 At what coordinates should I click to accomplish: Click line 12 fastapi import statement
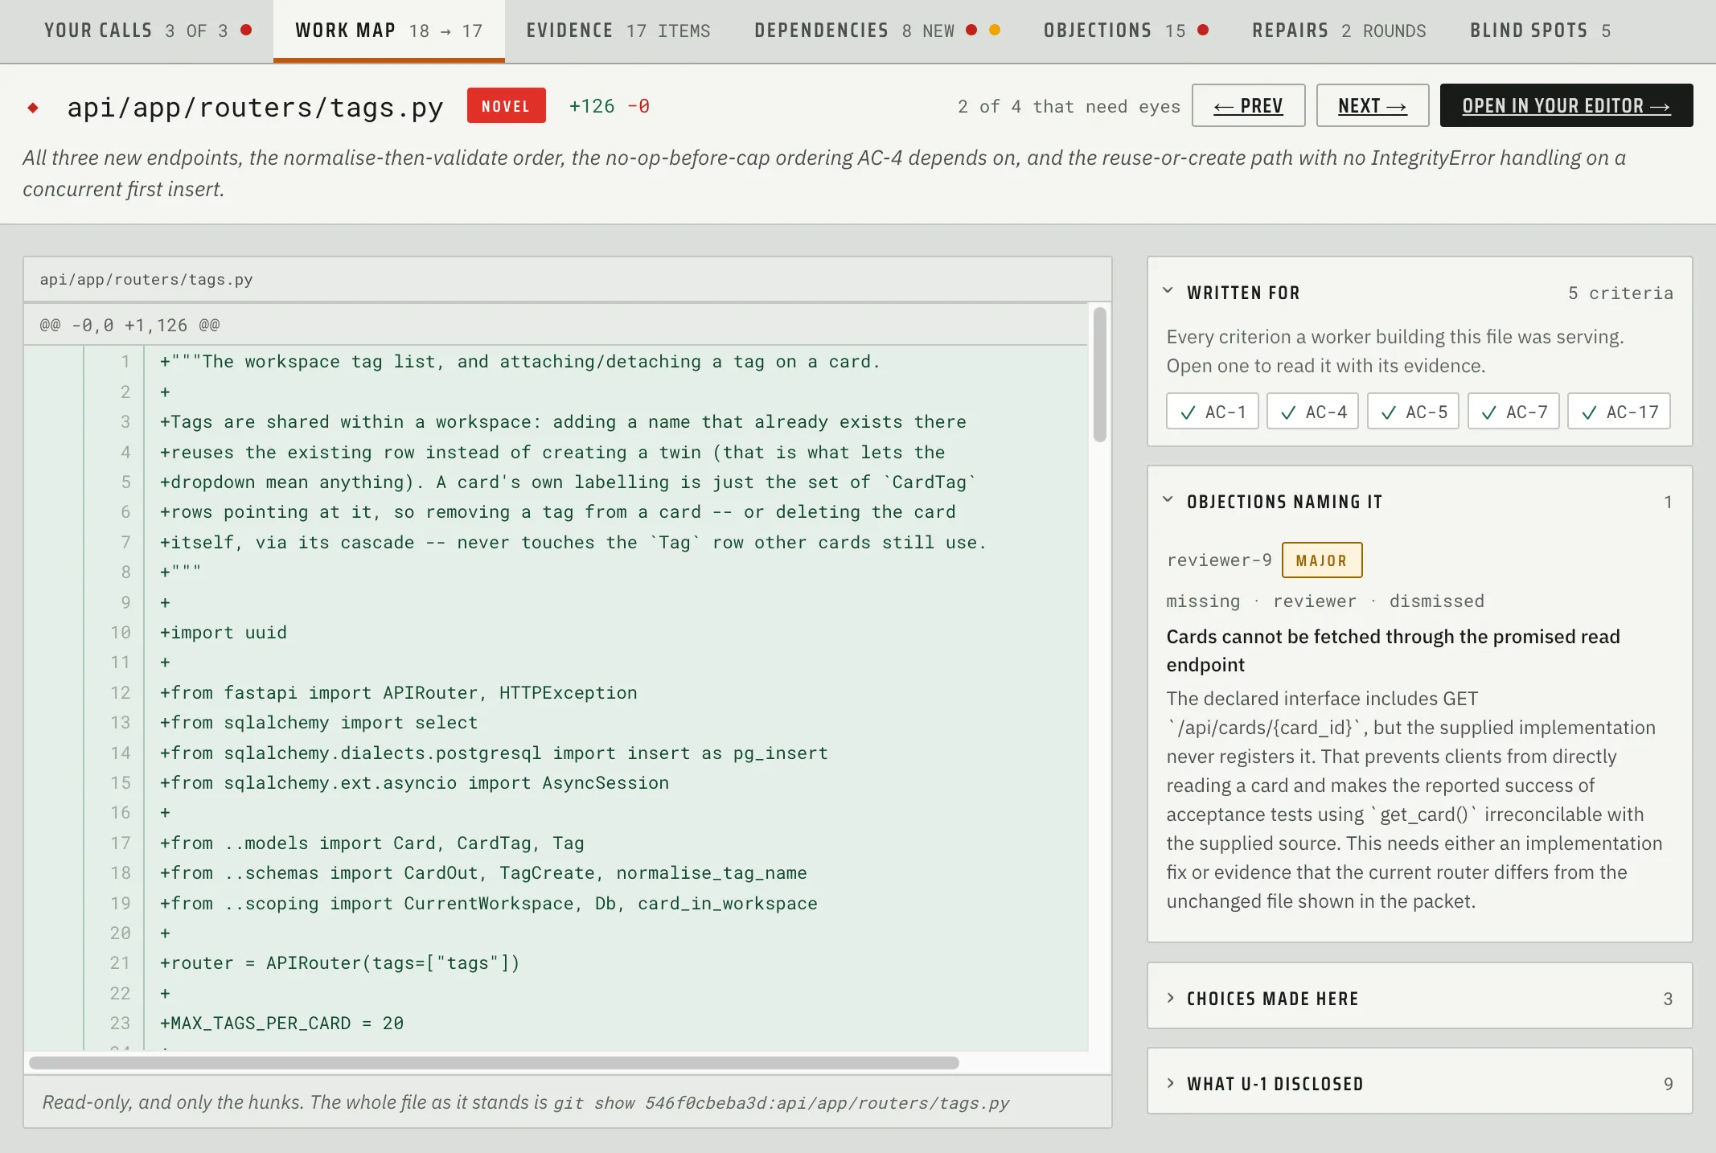398,693
